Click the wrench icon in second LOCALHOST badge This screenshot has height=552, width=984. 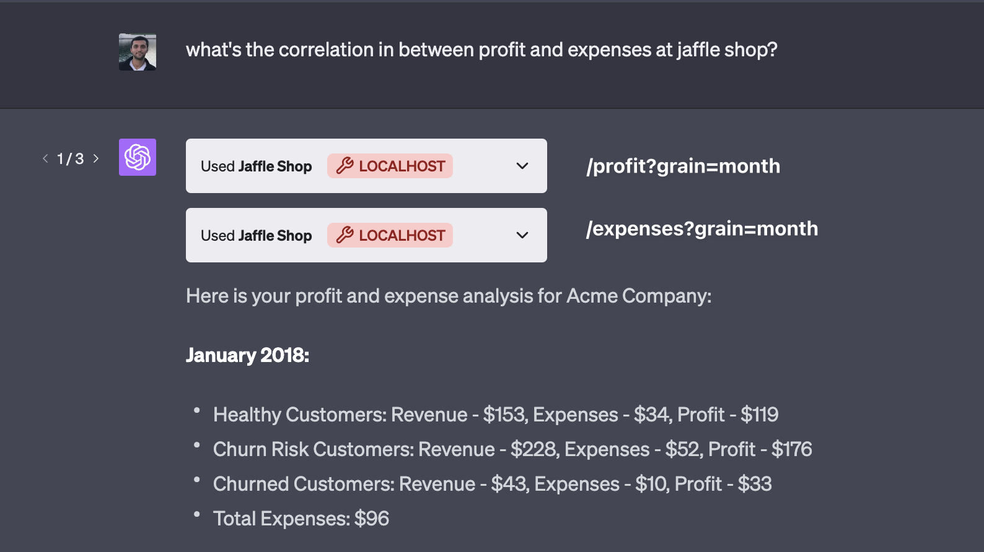click(x=345, y=235)
